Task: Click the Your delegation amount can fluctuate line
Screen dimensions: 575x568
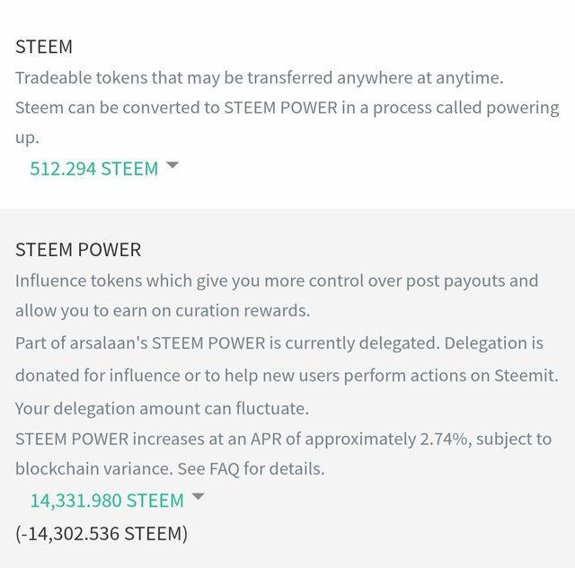Action: 162,409
